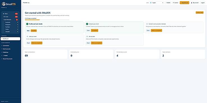Click the green checkmark on Connect your email

(x=87, y=24)
